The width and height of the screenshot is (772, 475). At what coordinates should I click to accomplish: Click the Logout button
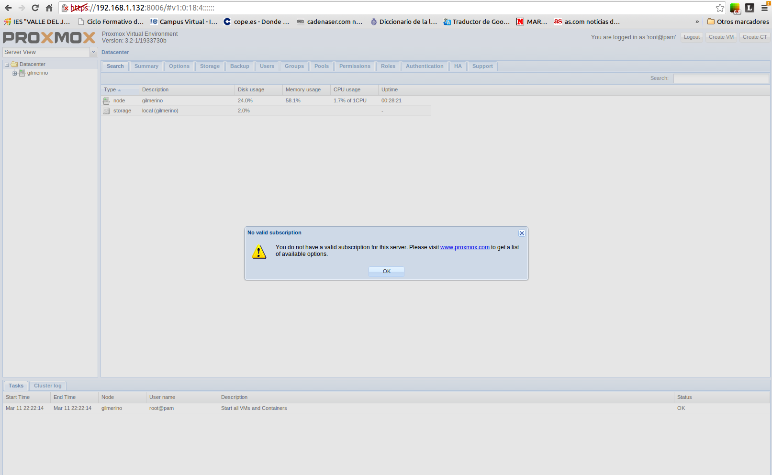(x=691, y=37)
